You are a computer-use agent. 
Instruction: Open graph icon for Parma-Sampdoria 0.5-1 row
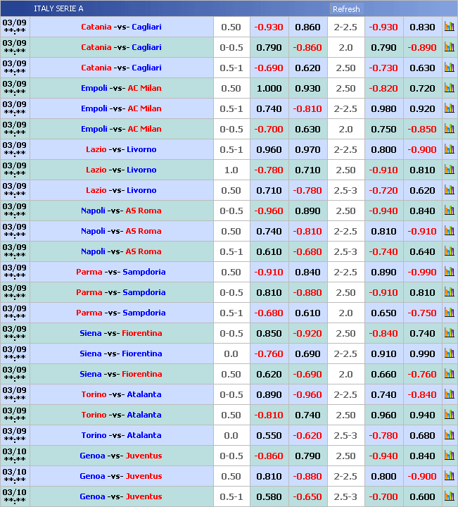tap(450, 313)
